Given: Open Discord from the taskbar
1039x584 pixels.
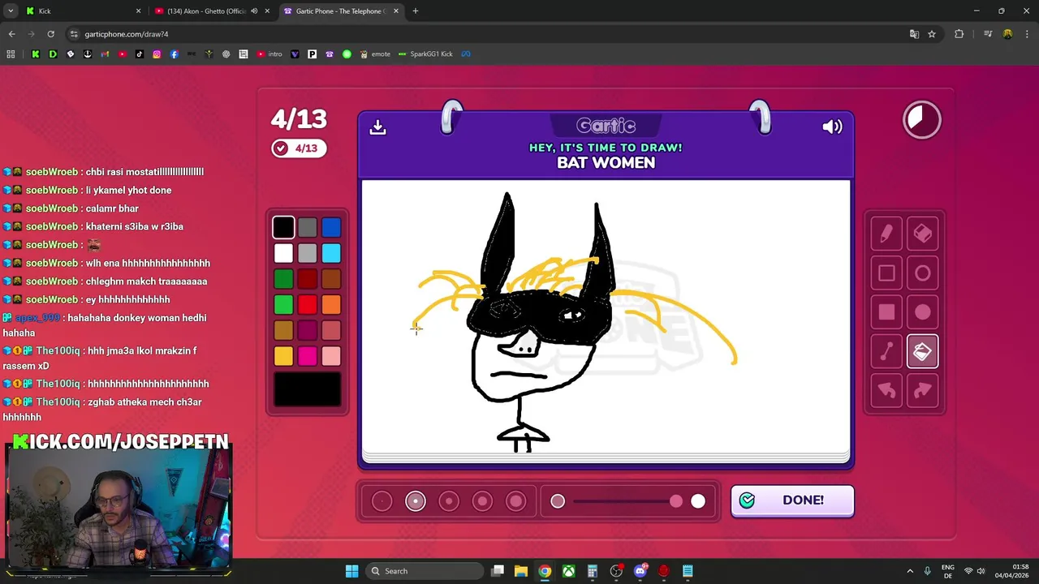Looking at the screenshot, I should (x=640, y=571).
